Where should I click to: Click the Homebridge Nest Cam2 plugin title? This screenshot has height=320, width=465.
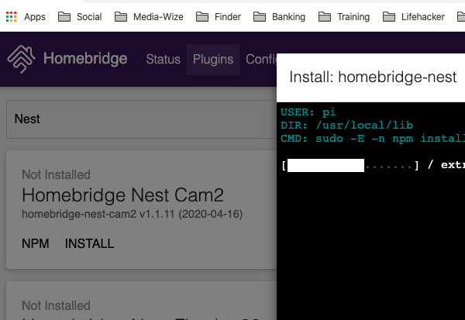[112, 194]
